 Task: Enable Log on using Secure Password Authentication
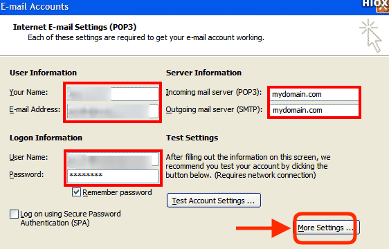14,214
